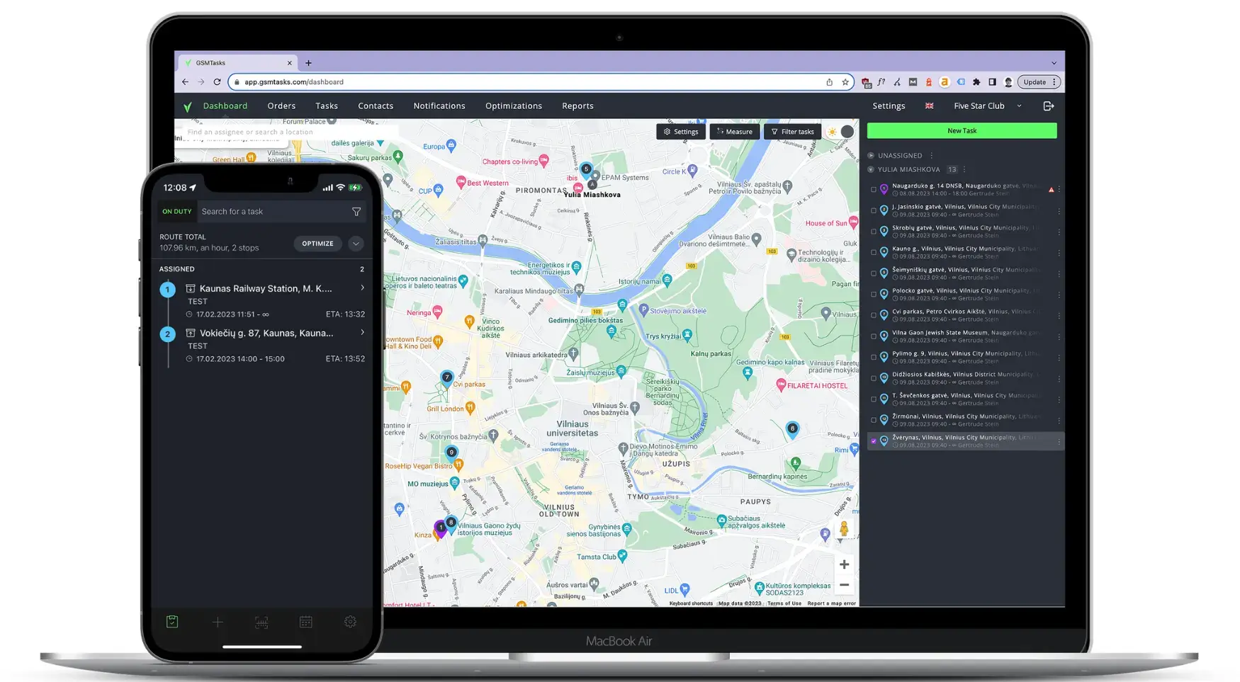This screenshot has width=1240, height=682.
Task: Open the YULIA MIASHKOVA group options menu
Action: (964, 170)
